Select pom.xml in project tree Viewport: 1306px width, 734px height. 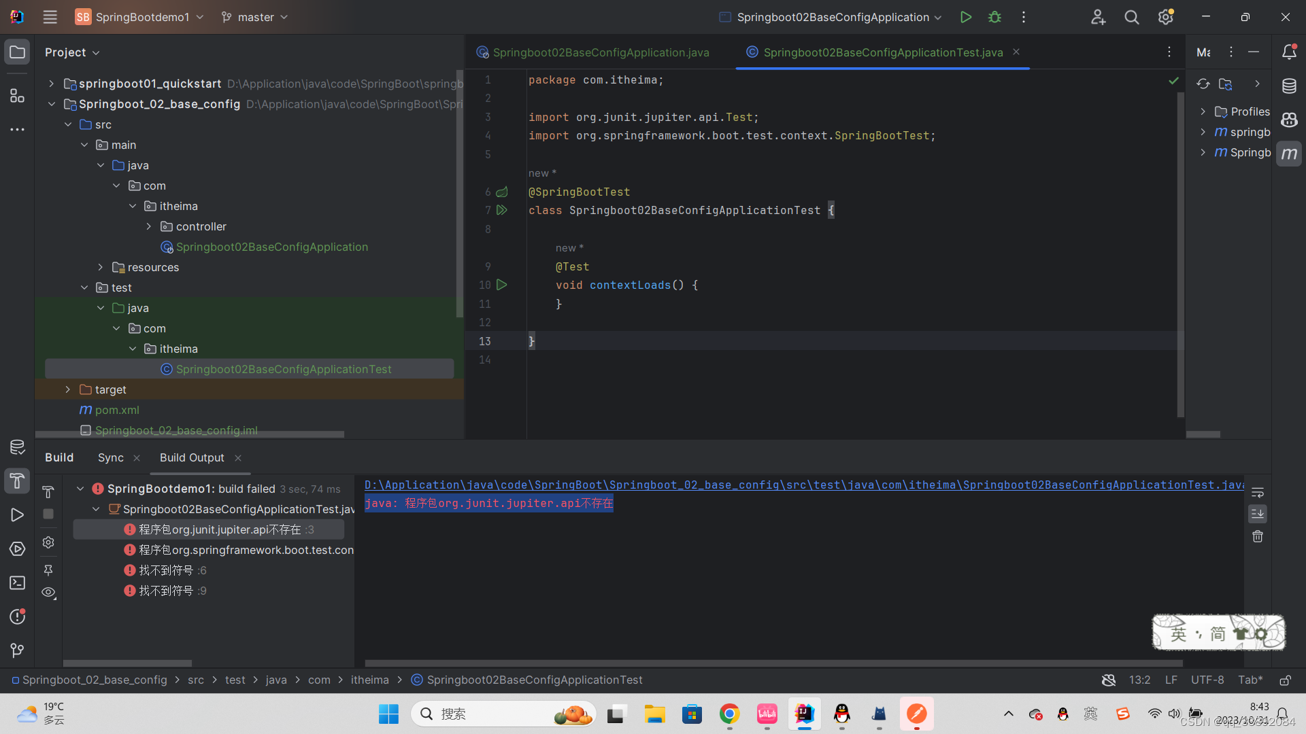[x=117, y=410]
